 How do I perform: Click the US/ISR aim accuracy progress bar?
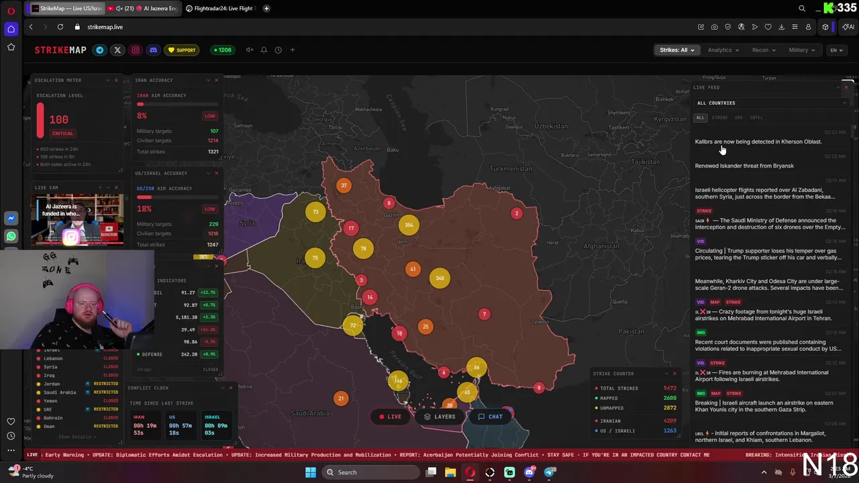click(177, 197)
